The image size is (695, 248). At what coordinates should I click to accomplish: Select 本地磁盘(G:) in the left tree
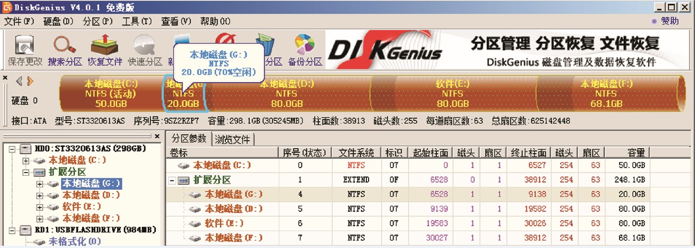(x=91, y=184)
